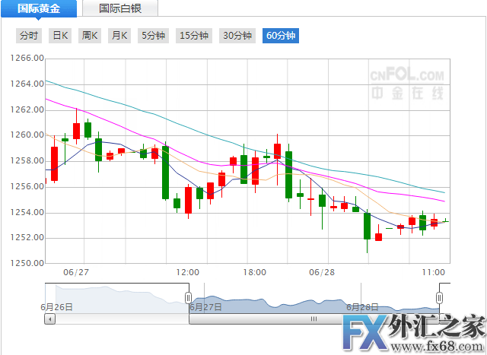Click the active 60分钟 interval button
The height and width of the screenshot is (355, 487).
coord(280,36)
